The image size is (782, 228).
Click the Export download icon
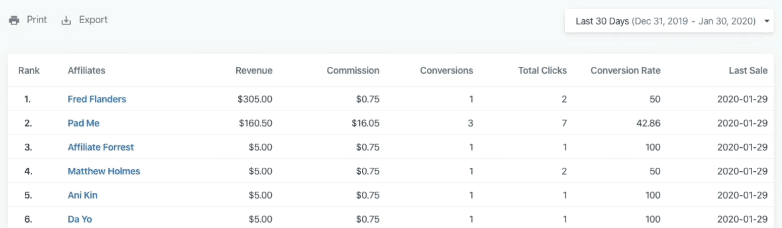click(x=67, y=21)
